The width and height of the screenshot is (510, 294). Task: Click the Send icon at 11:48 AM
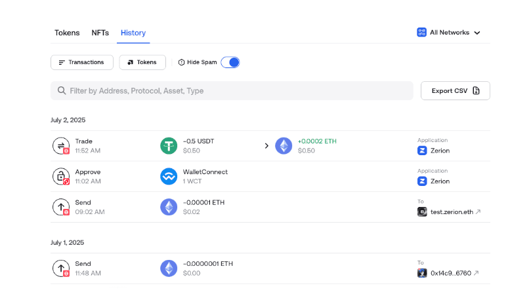[61, 268]
